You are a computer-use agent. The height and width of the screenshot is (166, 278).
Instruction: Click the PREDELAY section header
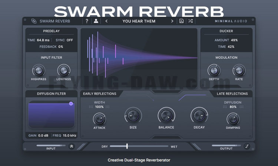52,31
